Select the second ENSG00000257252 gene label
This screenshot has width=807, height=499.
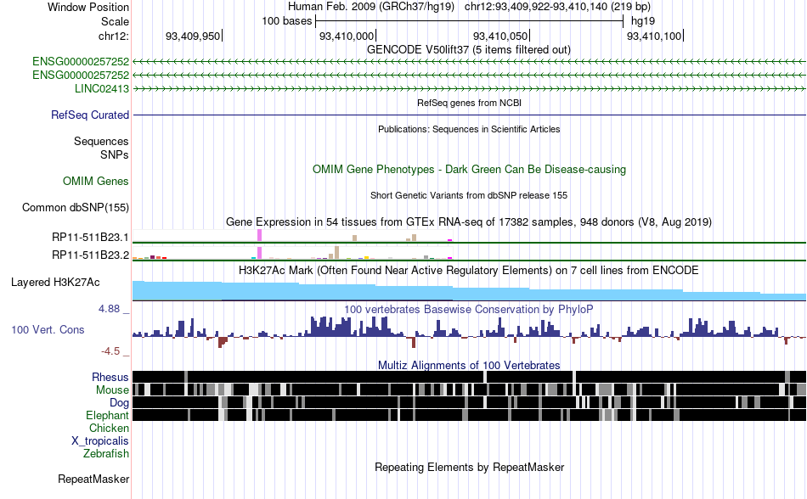81,75
